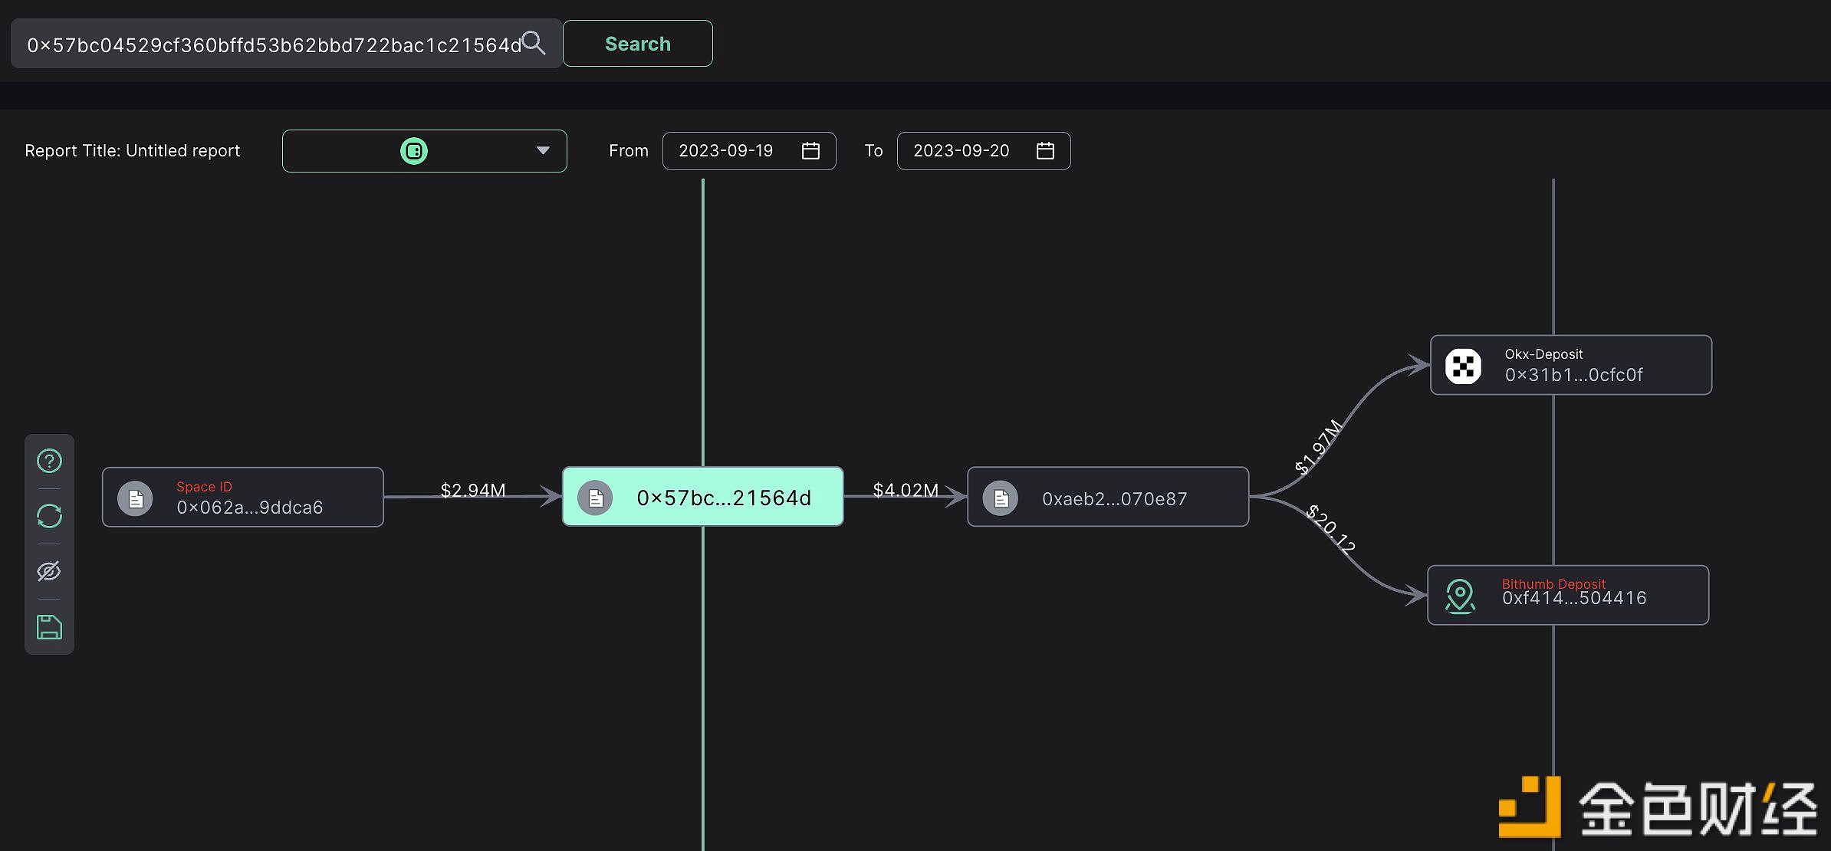Click the Report Title: Untitled report text
Viewport: 1831px width, 851px height.
[x=133, y=151]
